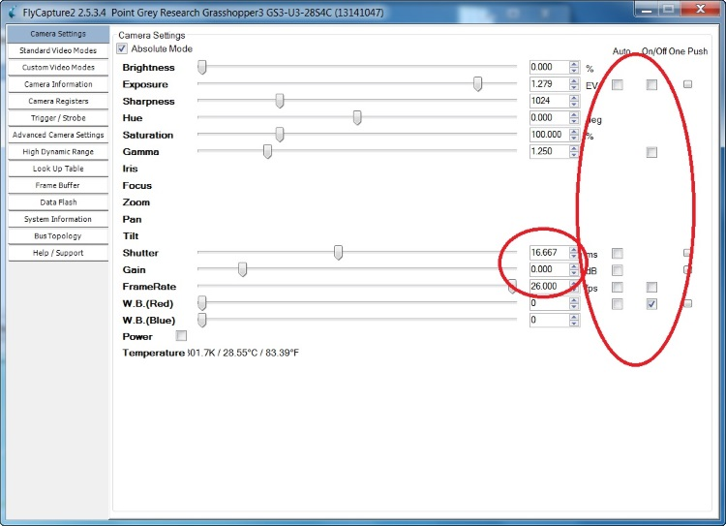Toggle the Power checkbox

pos(182,335)
